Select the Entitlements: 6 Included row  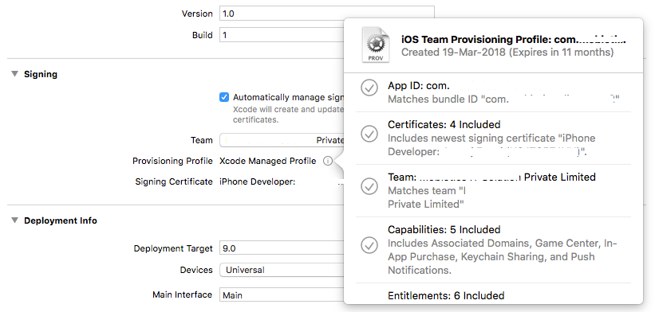493,295
